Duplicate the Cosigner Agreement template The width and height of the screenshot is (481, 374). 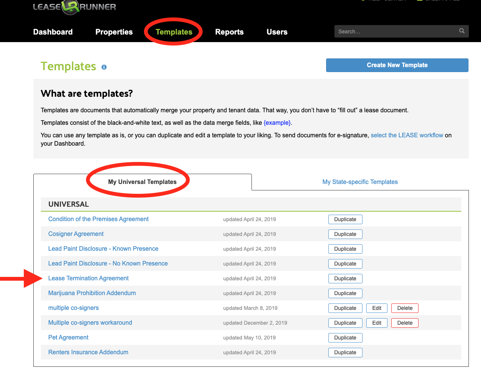pos(345,234)
